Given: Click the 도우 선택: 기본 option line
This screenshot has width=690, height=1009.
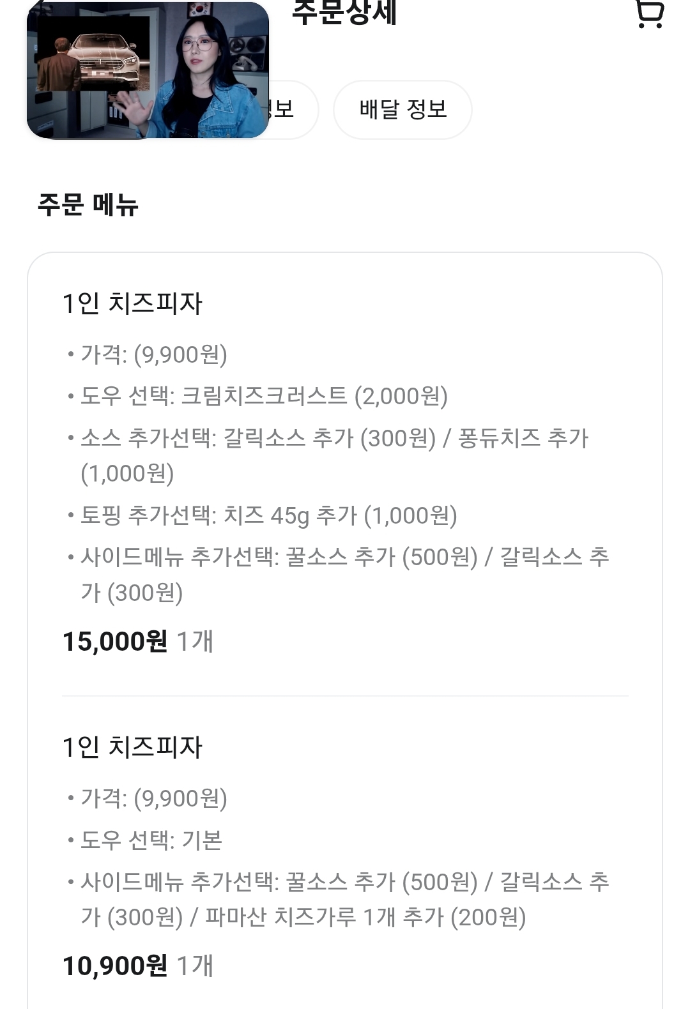Looking at the screenshot, I should (151, 840).
